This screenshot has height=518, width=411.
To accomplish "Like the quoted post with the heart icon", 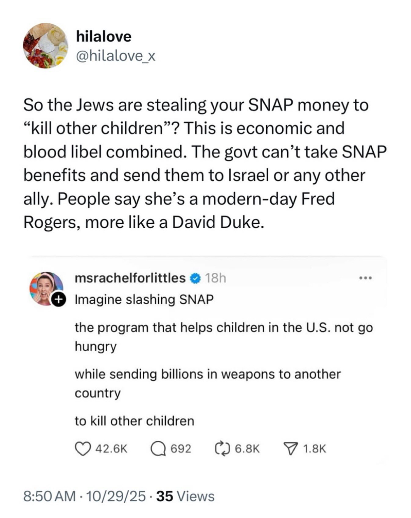I will point(82,449).
